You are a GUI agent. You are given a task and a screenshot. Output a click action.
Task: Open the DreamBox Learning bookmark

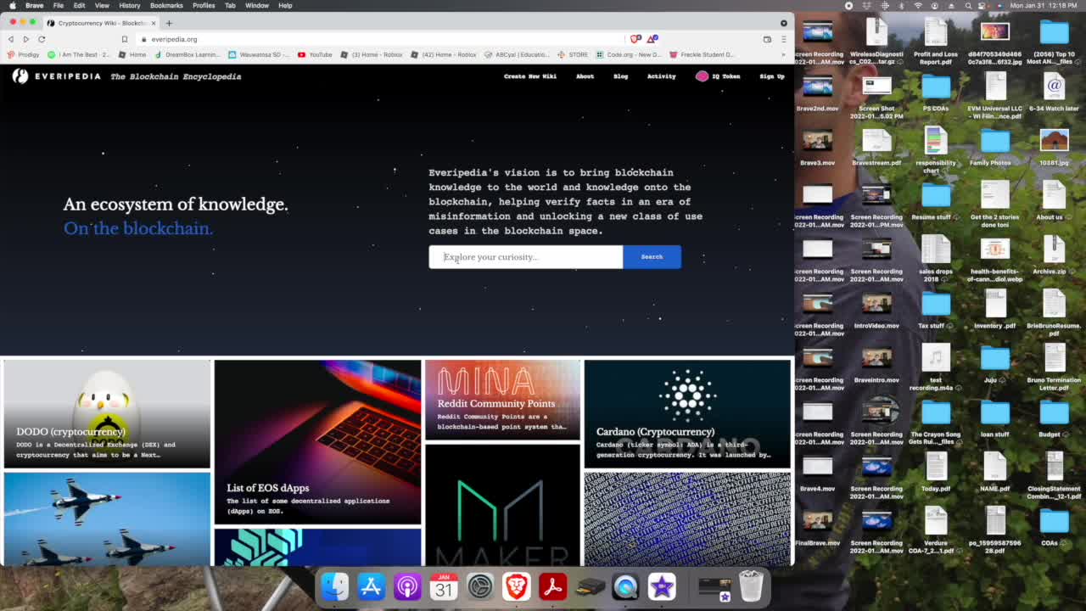tap(188, 54)
